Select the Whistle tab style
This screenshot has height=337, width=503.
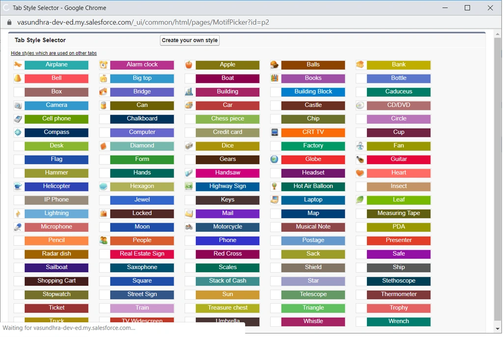[x=313, y=322]
